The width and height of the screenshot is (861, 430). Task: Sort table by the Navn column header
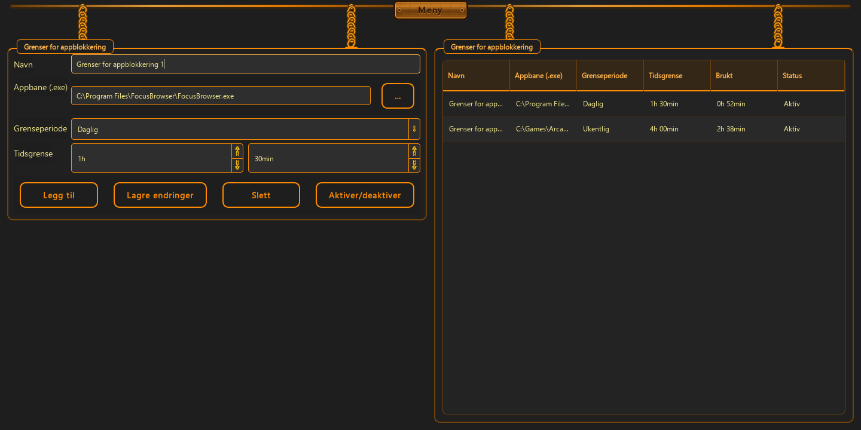[477, 75]
